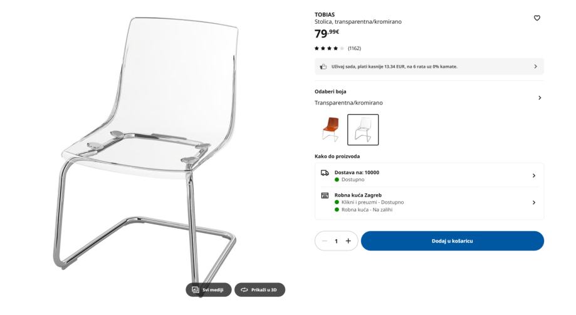576x315 pixels.
Task: Add TOBIAS chair to favorites with heart icon
Action: coord(537,18)
